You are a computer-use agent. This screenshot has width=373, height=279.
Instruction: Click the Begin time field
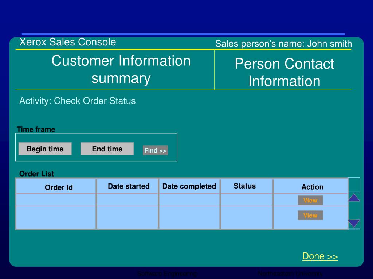(45, 149)
